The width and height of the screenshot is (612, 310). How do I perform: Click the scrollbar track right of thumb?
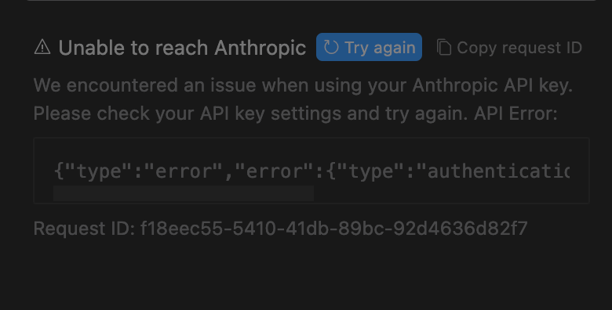point(442,193)
